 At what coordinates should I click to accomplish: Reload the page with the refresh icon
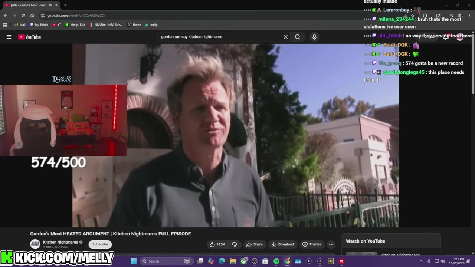coord(23,16)
